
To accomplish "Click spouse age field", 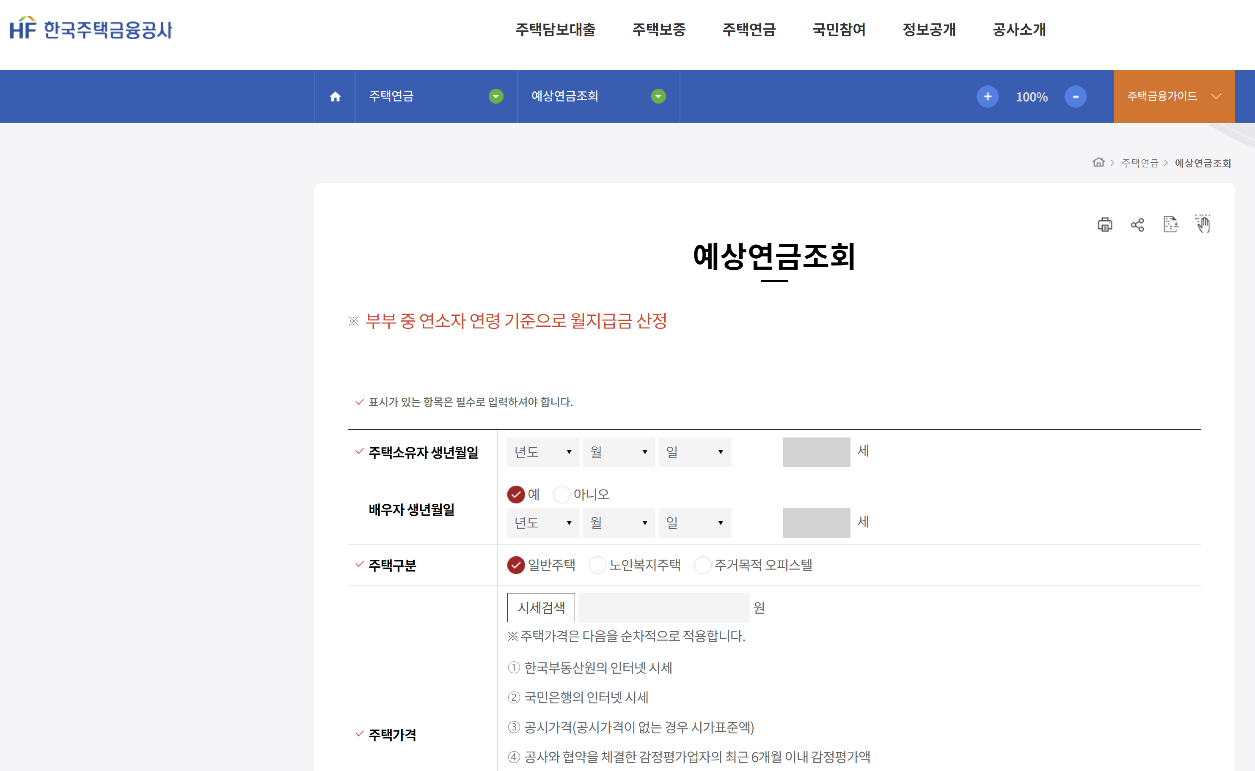I will click(x=816, y=523).
